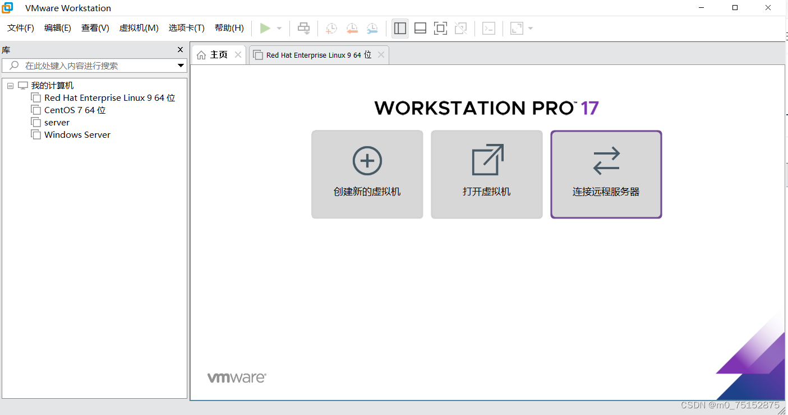The height and width of the screenshot is (415, 788).
Task: Maximize the VMware Workstation window
Action: pos(735,8)
